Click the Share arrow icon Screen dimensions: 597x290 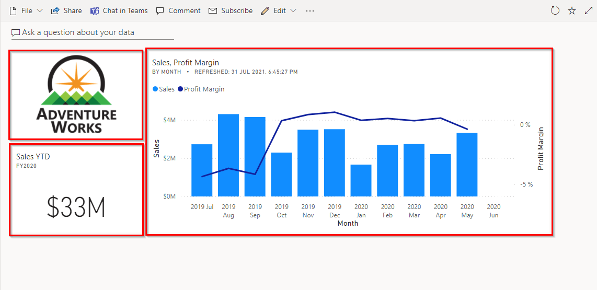coord(55,10)
